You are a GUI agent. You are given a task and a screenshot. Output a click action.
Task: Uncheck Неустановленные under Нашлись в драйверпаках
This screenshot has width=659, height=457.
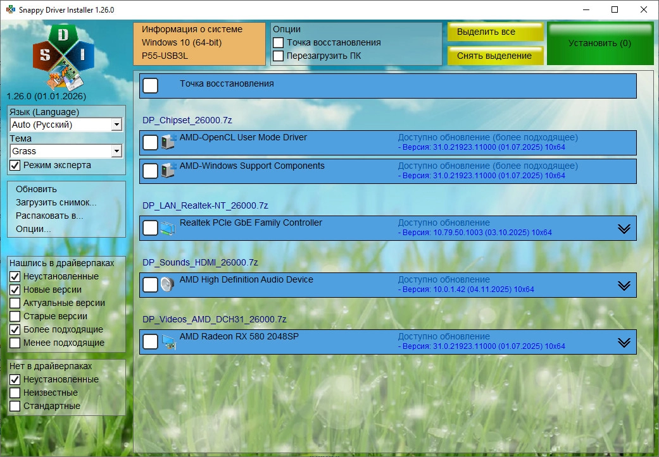[x=15, y=277]
